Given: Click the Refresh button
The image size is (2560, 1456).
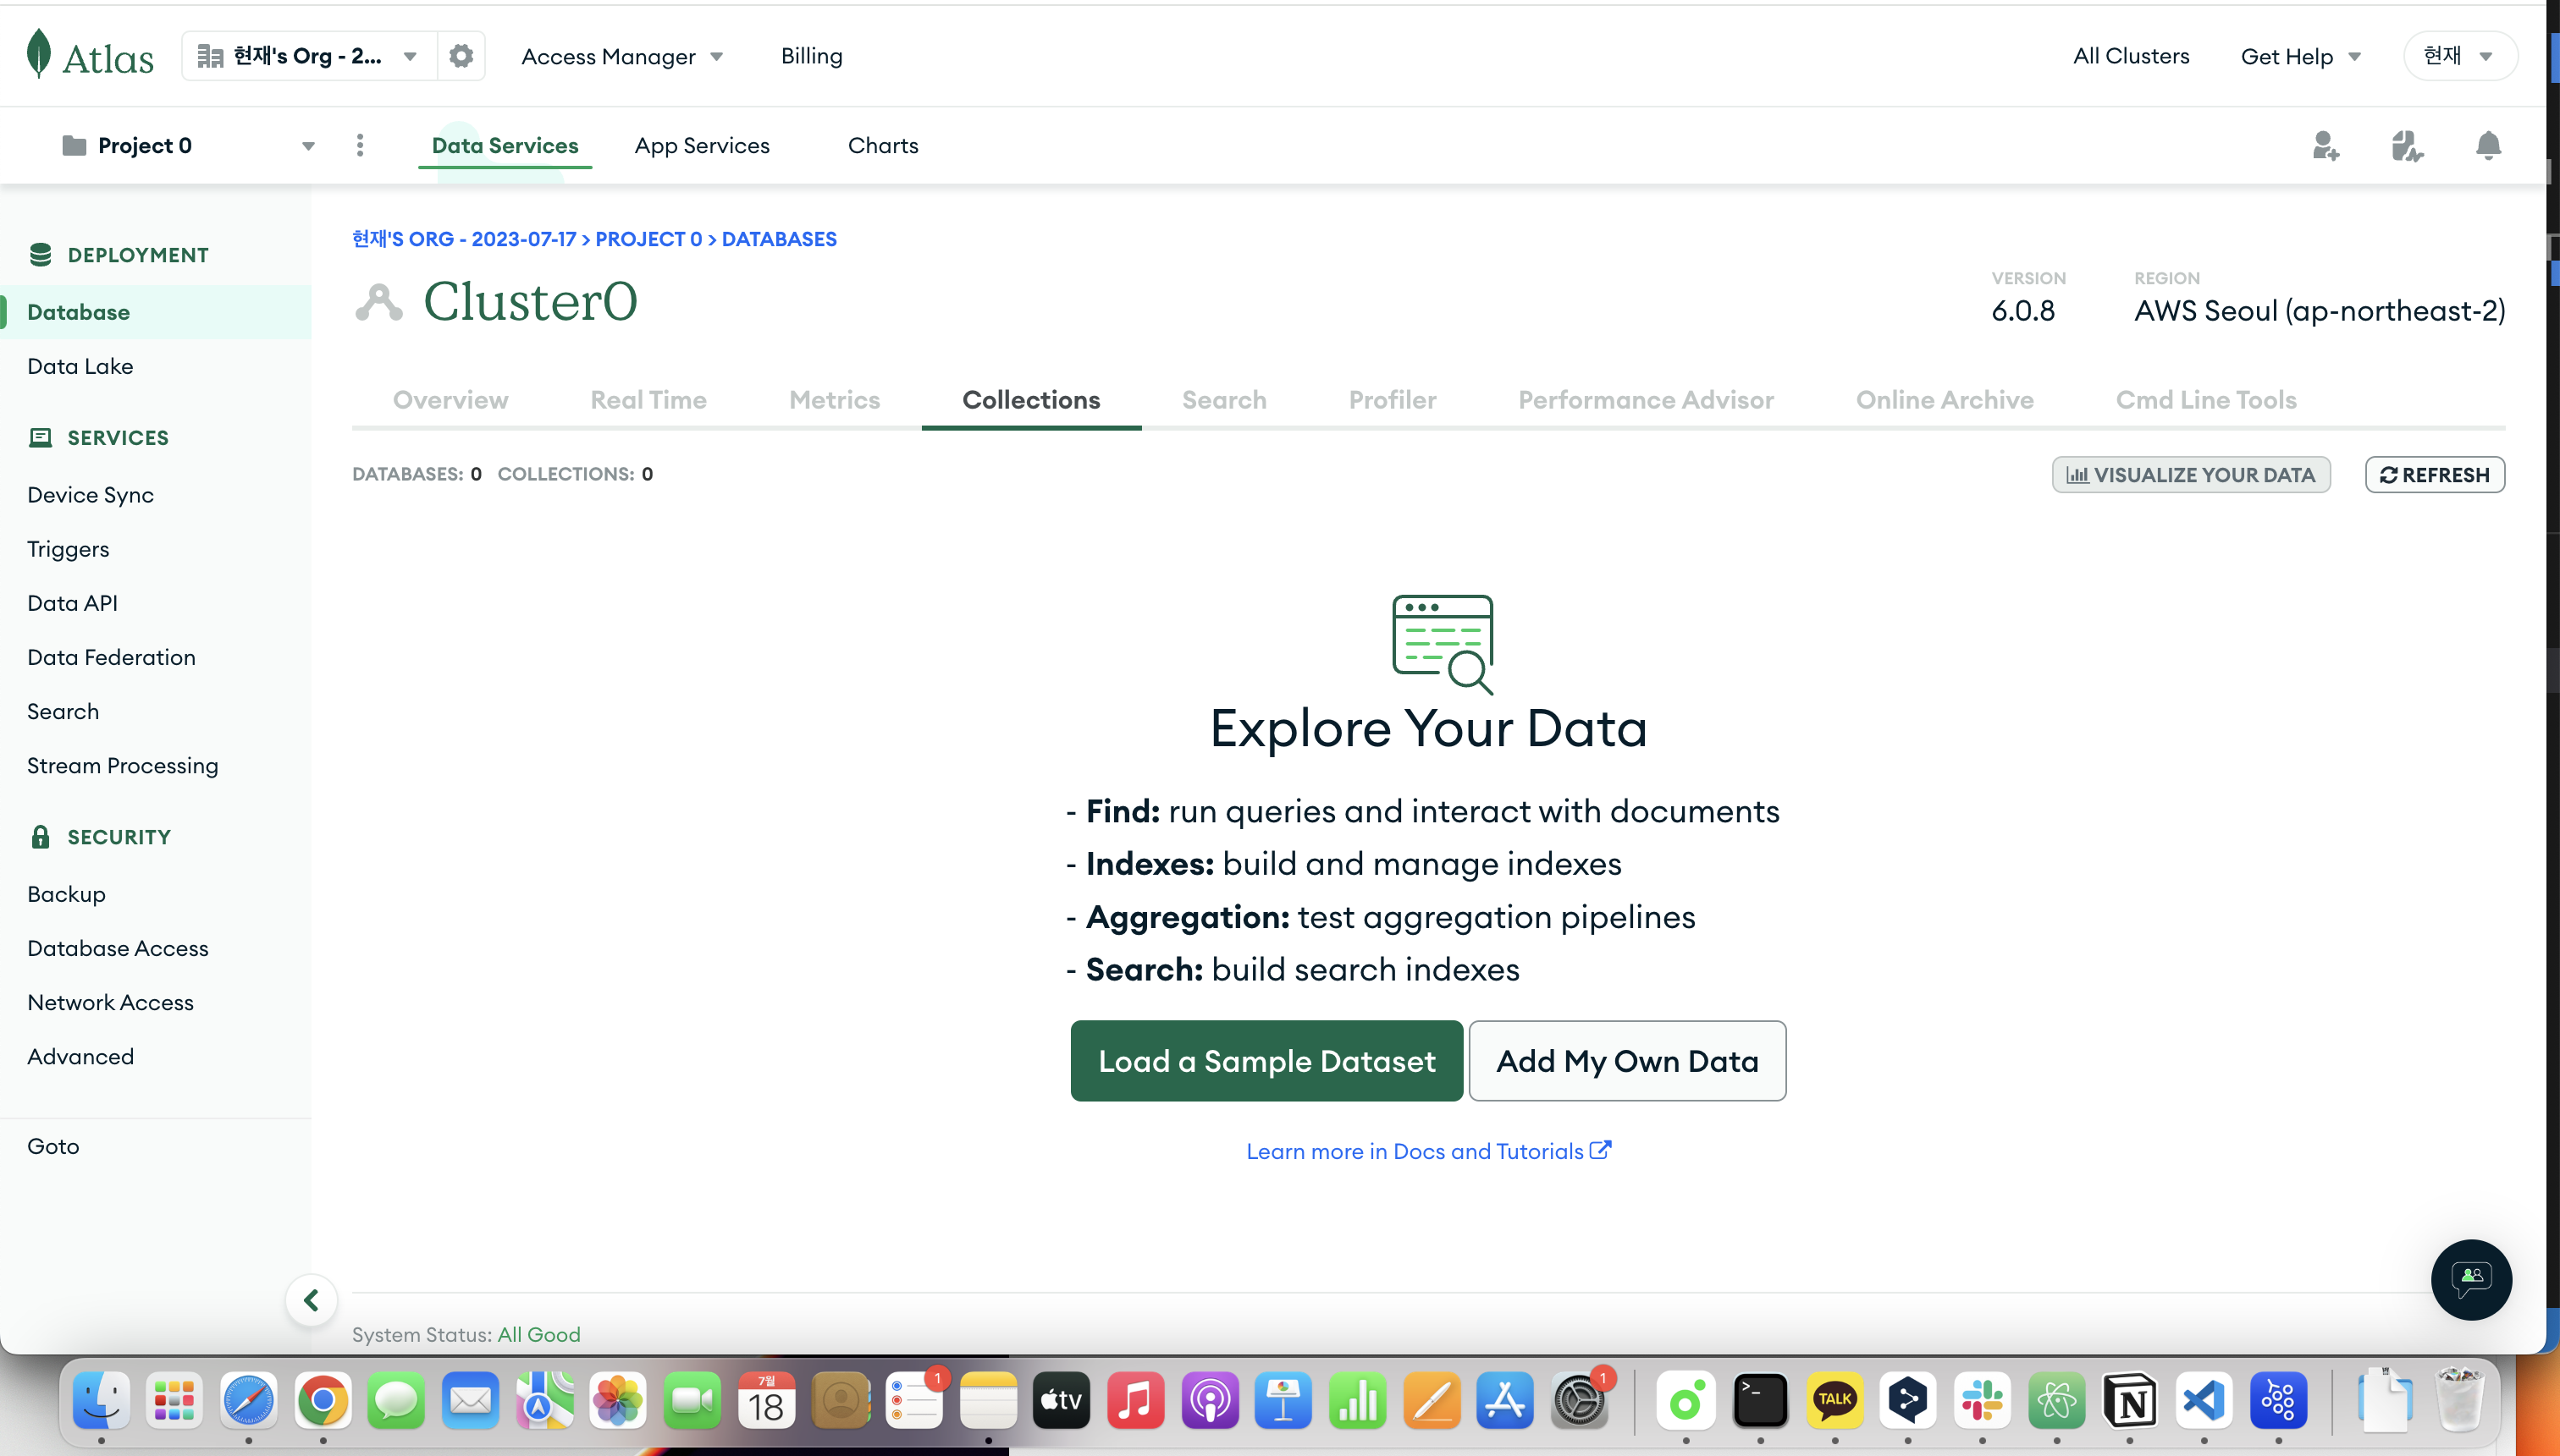Looking at the screenshot, I should 2435,475.
